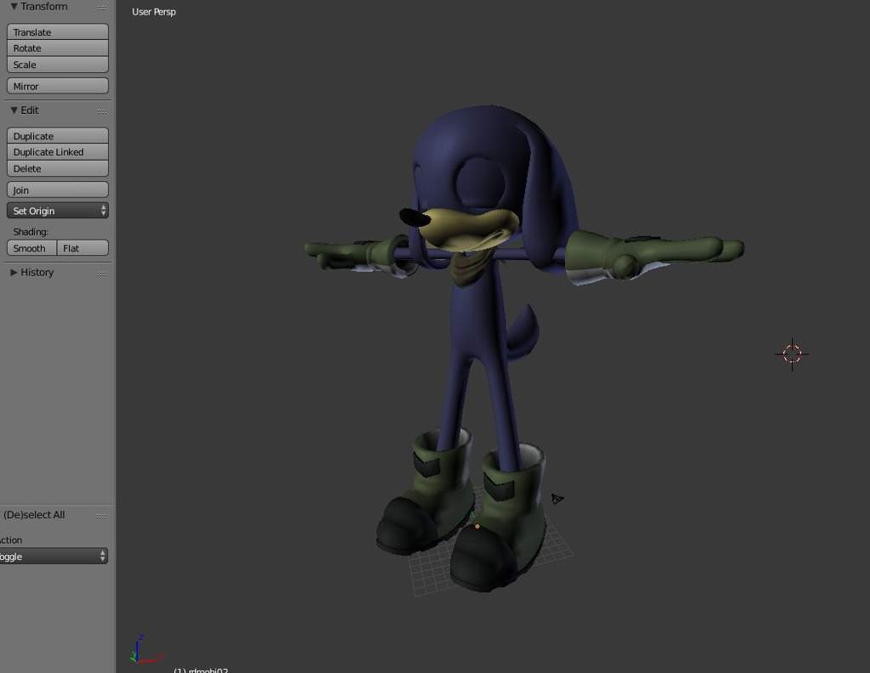The width and height of the screenshot is (870, 673).
Task: Click the XYZ axis orientation gizmo
Action: pos(144,650)
